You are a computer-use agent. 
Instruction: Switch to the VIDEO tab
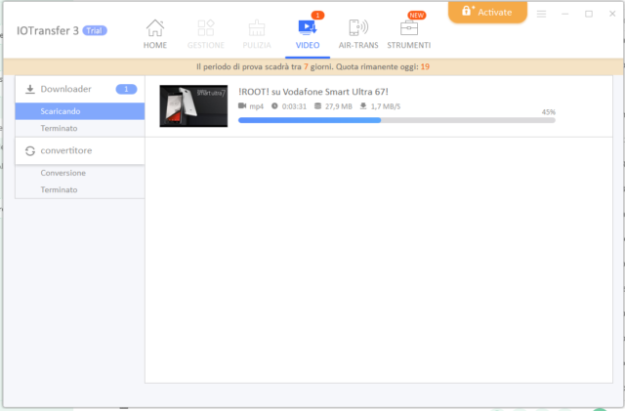tap(308, 35)
